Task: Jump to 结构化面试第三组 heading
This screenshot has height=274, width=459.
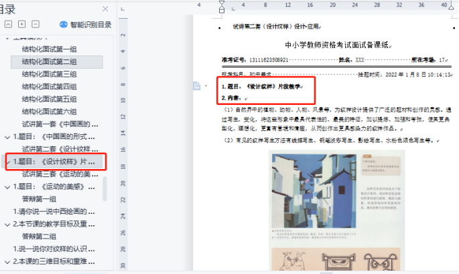Action: [49, 74]
